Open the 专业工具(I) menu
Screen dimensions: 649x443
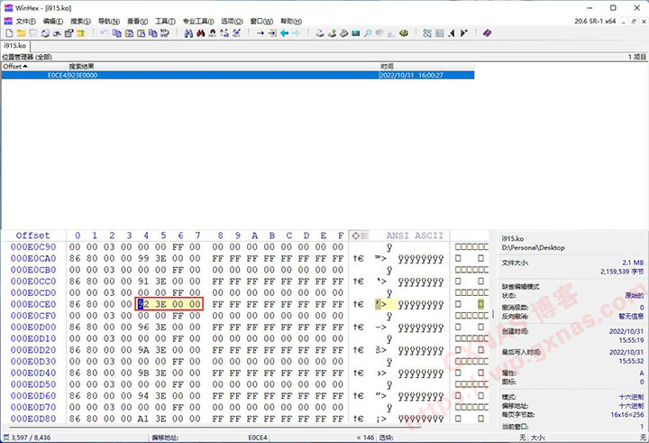(x=198, y=20)
